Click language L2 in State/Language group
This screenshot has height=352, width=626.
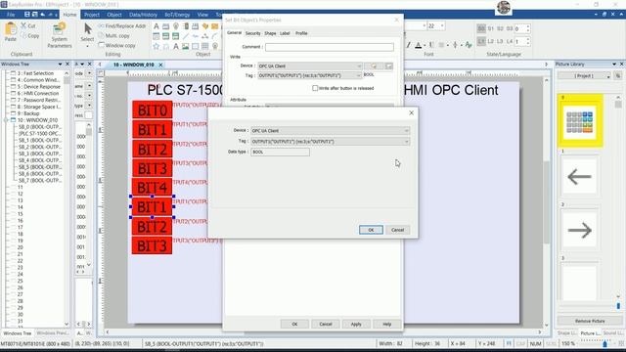click(x=491, y=41)
